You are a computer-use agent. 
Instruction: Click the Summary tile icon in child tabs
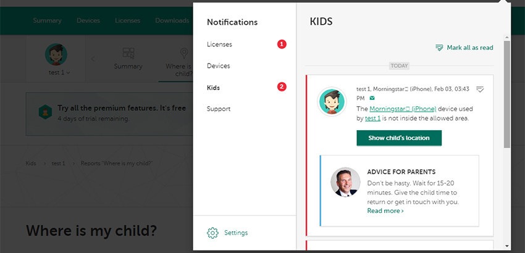point(128,53)
